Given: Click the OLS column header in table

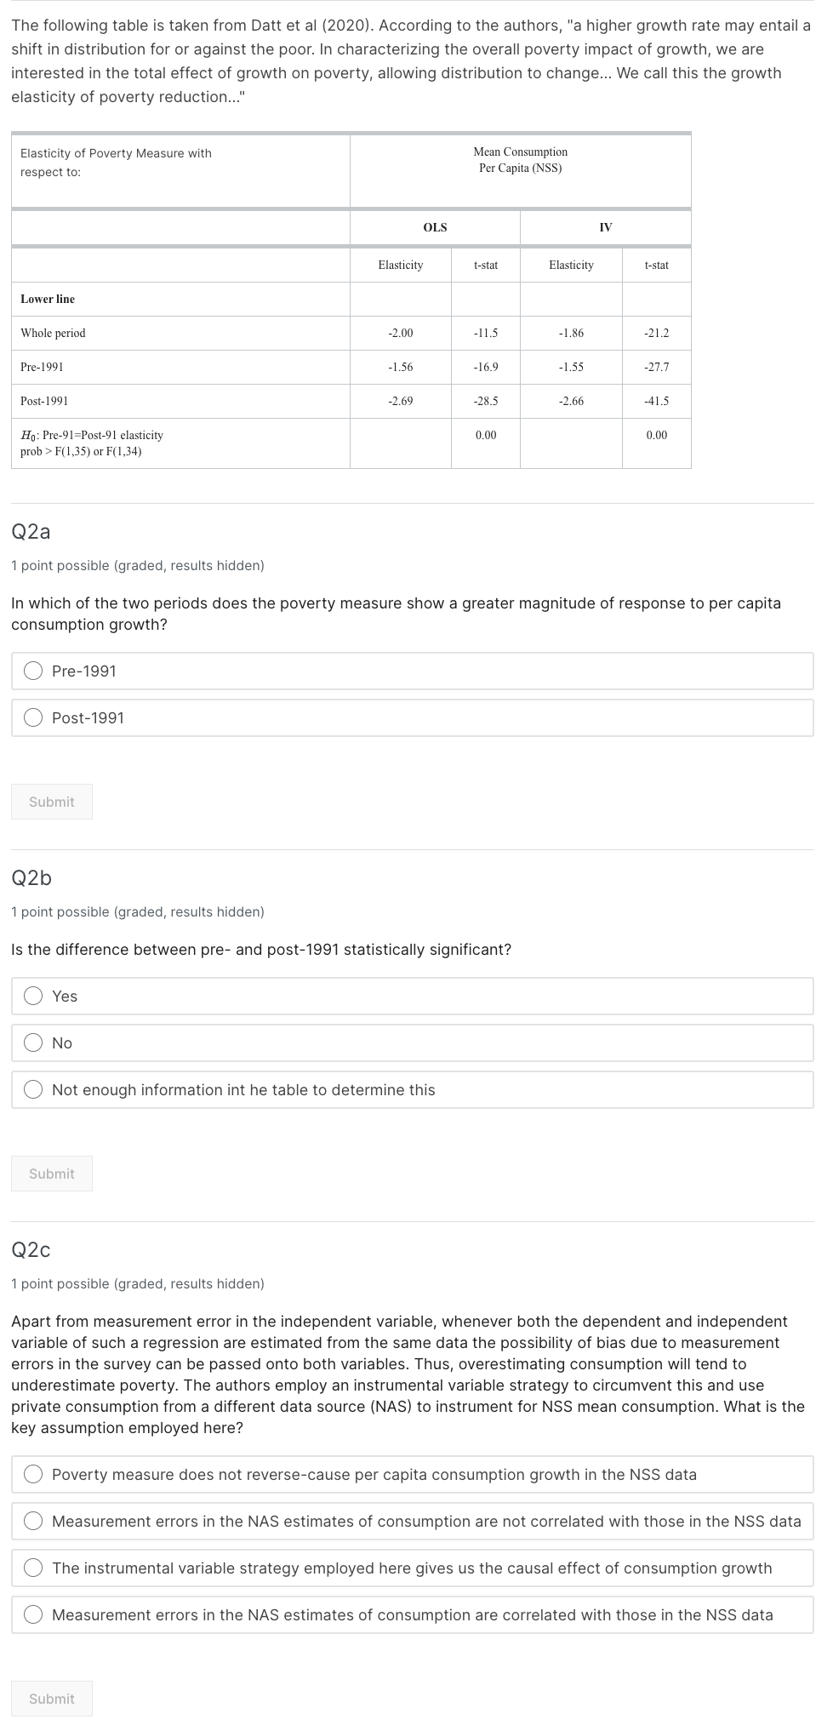Looking at the screenshot, I should click(x=435, y=227).
